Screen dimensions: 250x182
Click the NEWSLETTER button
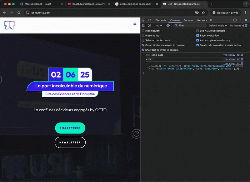[x=70, y=143]
